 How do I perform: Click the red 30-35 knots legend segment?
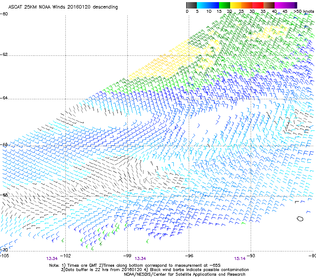pos(258,5)
